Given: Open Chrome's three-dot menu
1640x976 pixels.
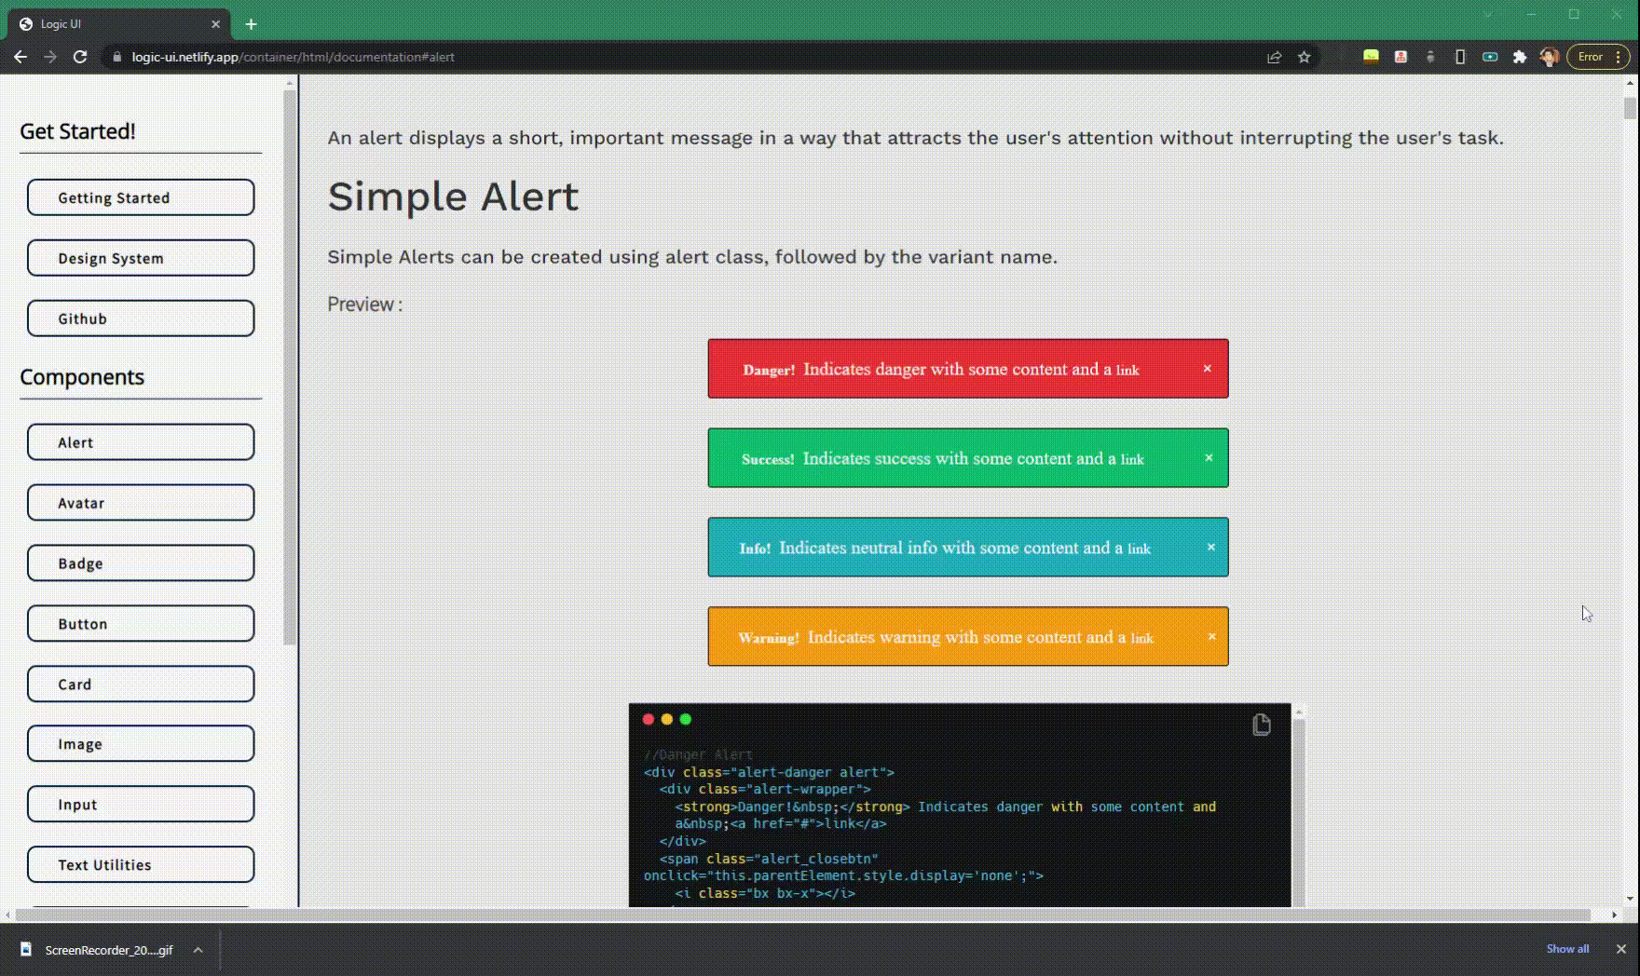Looking at the screenshot, I should point(1619,57).
